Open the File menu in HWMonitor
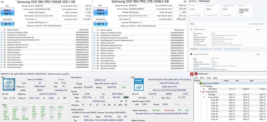The height and width of the screenshot is (122, 267). click(197, 78)
